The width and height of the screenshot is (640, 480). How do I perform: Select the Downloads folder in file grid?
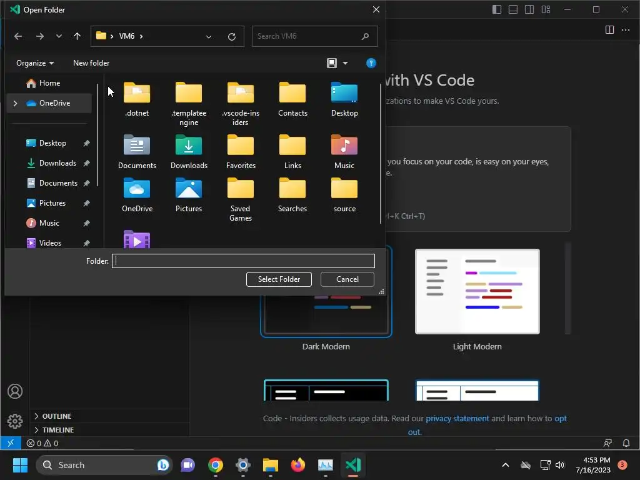click(189, 152)
